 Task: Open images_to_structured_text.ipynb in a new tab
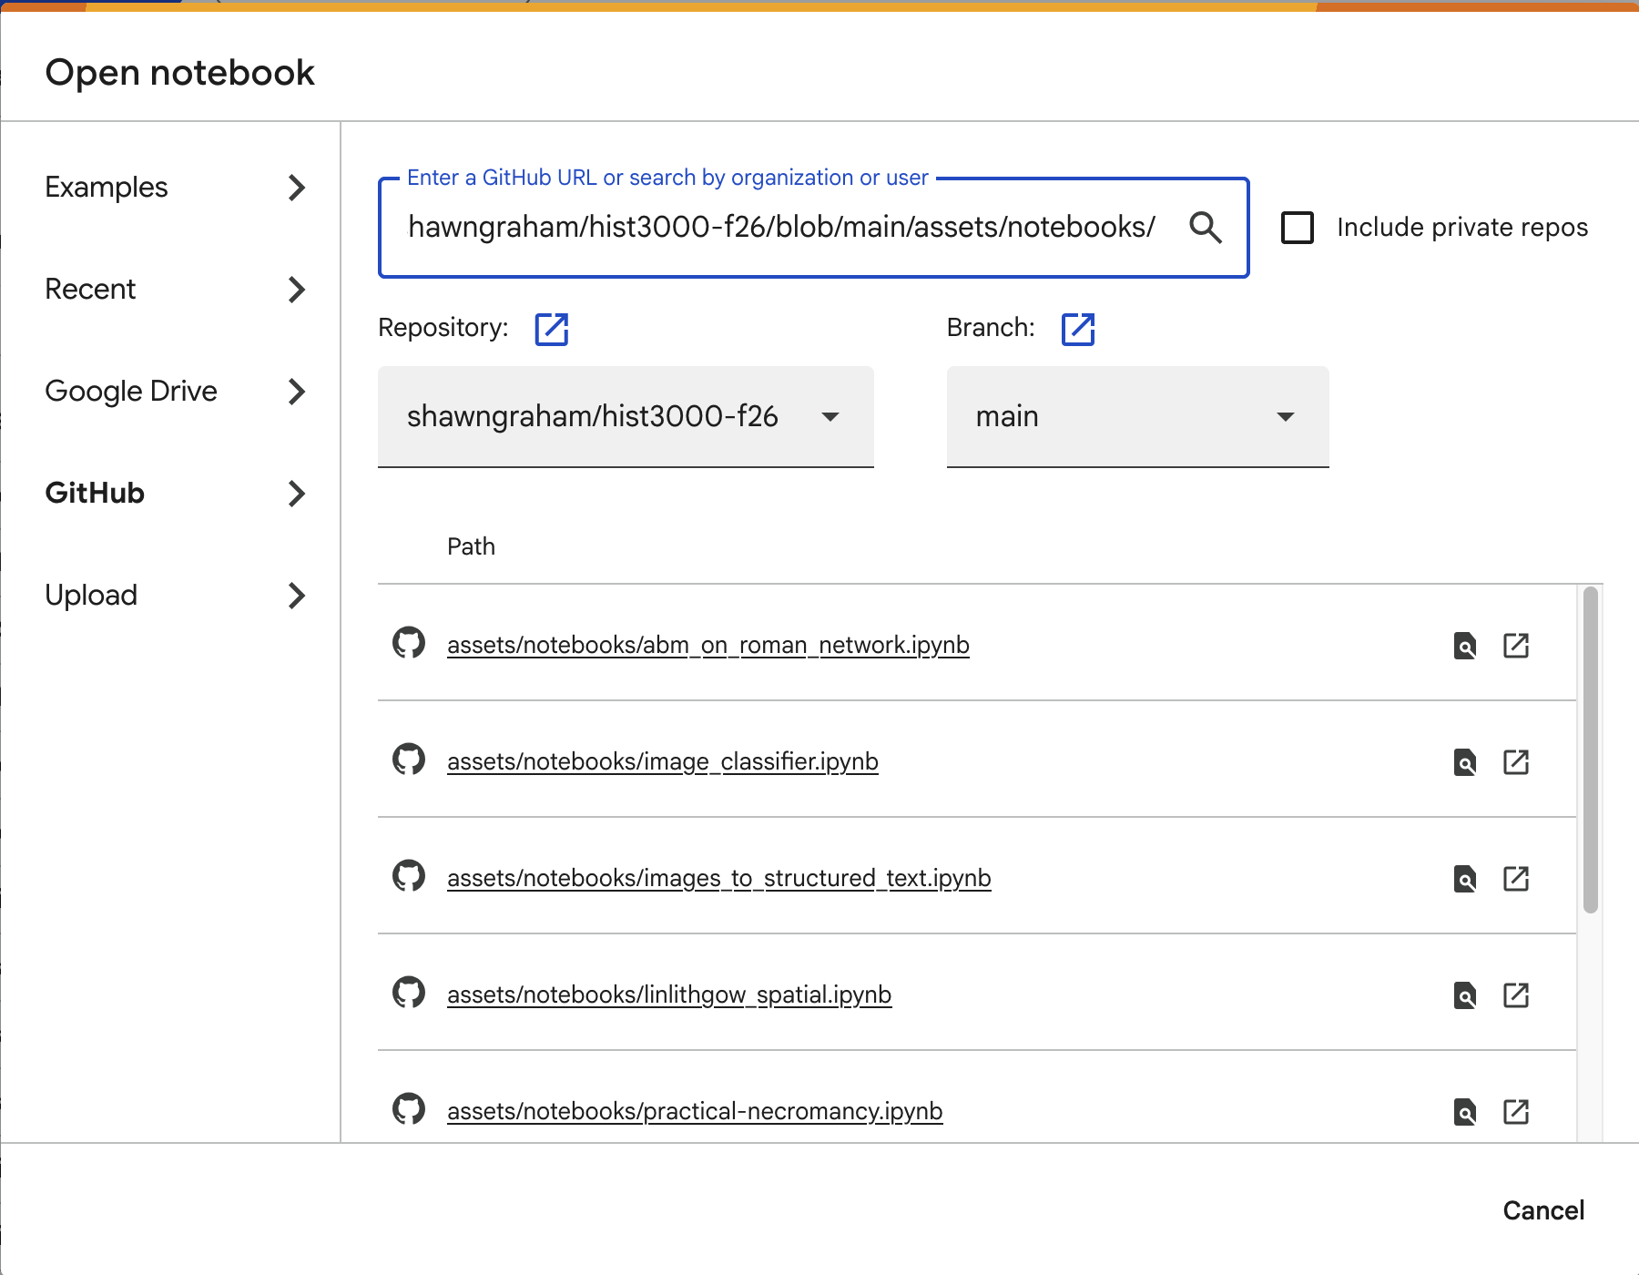point(1516,878)
